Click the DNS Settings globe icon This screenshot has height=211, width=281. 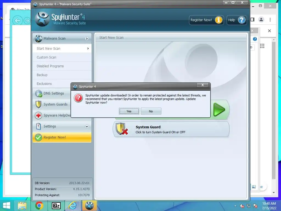pyautogui.click(x=38, y=93)
